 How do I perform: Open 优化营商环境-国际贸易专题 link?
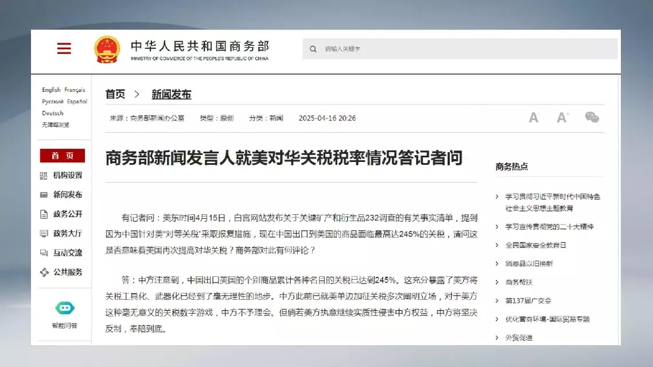click(x=547, y=319)
